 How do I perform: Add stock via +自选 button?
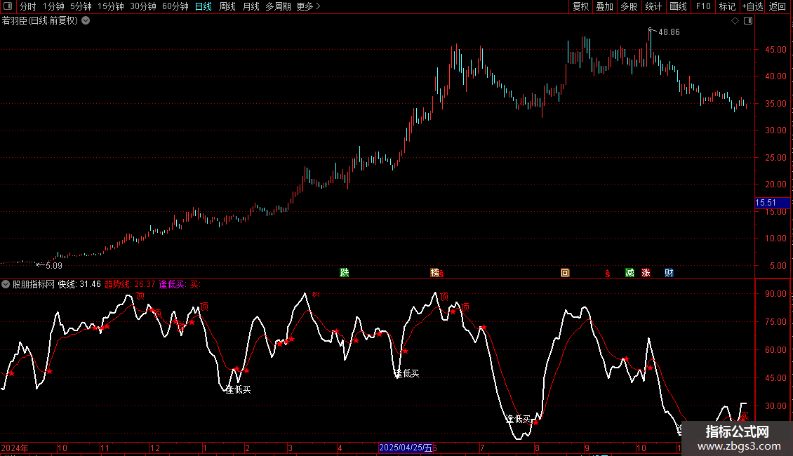click(x=752, y=6)
